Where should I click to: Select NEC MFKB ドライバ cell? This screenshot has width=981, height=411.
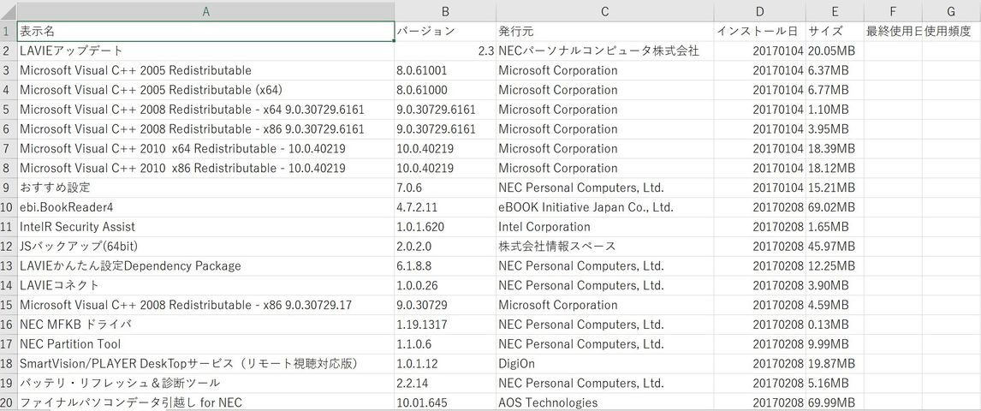[205, 324]
